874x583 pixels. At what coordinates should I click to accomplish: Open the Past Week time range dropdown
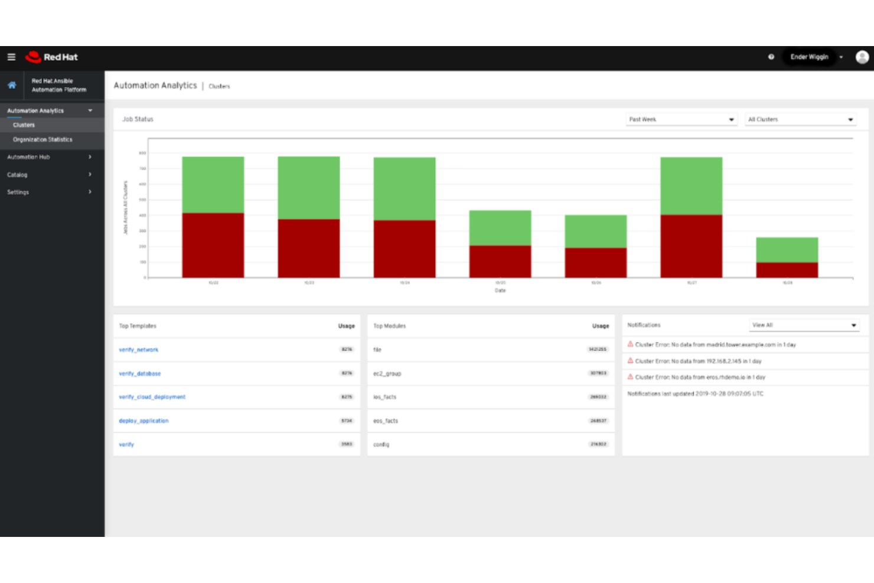pos(681,119)
